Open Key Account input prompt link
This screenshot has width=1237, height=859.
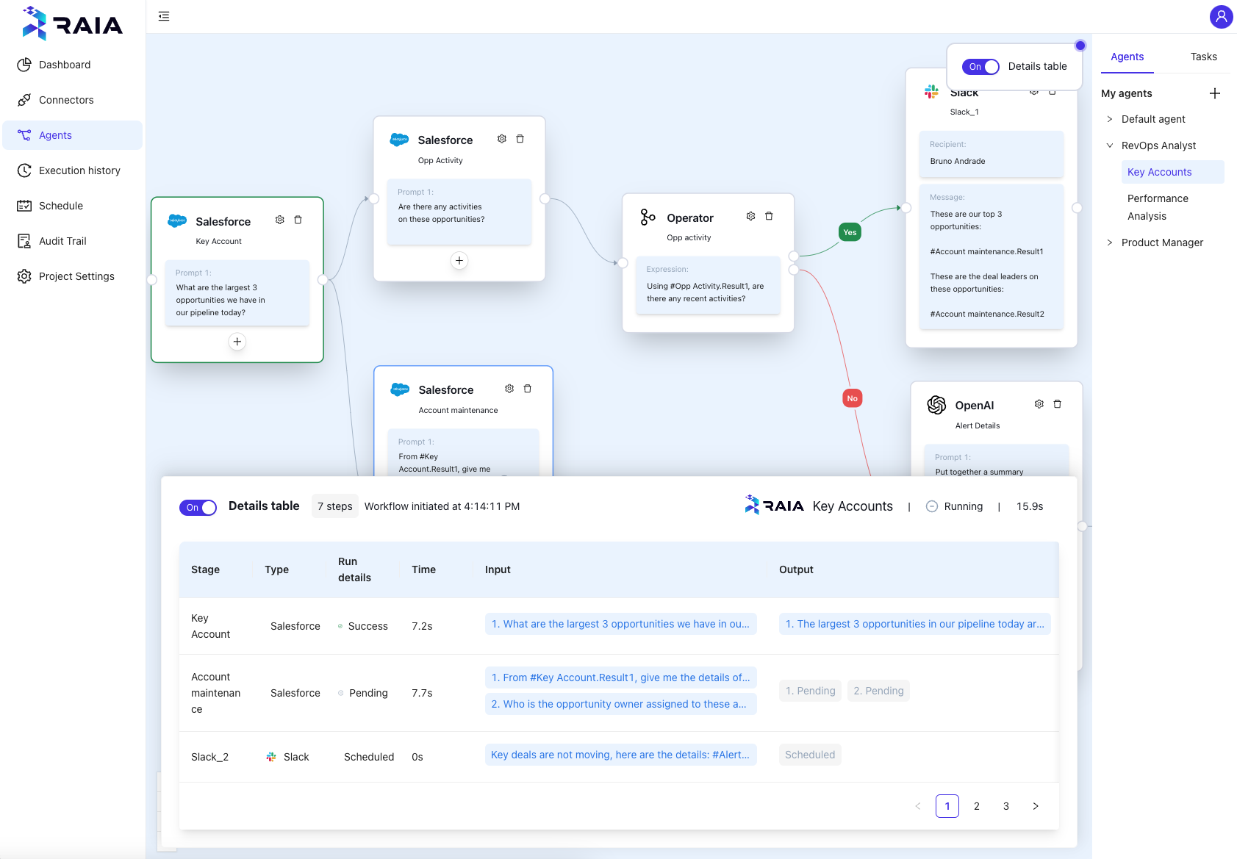[x=621, y=624]
